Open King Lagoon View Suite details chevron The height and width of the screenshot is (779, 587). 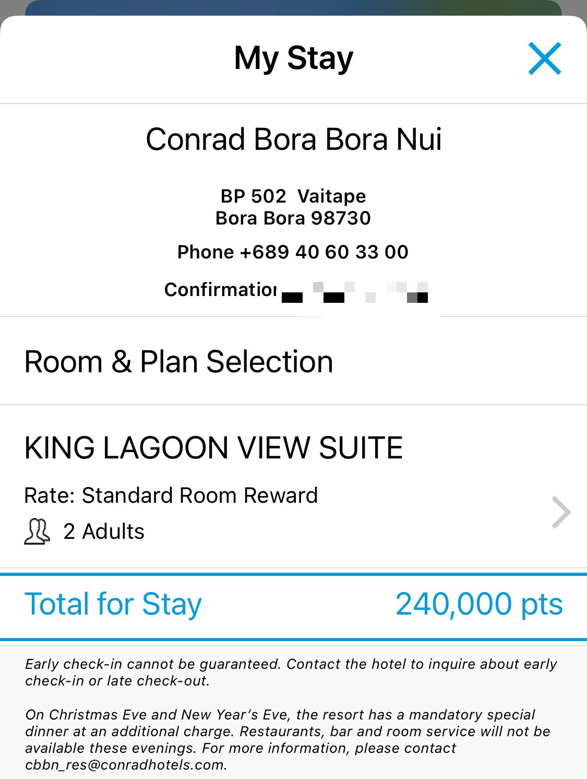pyautogui.click(x=561, y=513)
